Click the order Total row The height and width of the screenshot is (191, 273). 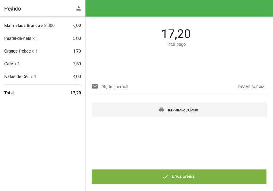(43, 93)
